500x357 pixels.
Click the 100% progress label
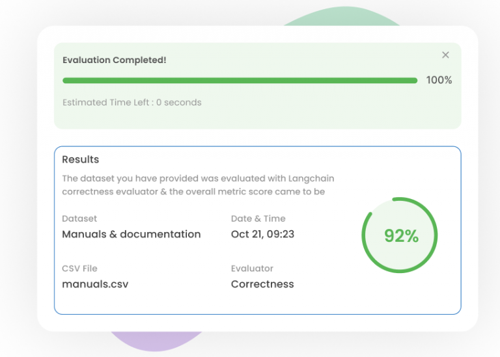point(439,81)
